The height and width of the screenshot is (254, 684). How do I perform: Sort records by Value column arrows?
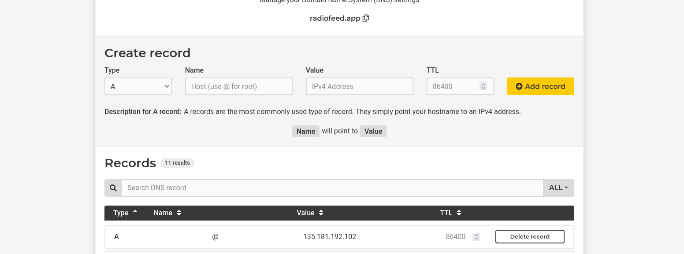click(x=321, y=213)
